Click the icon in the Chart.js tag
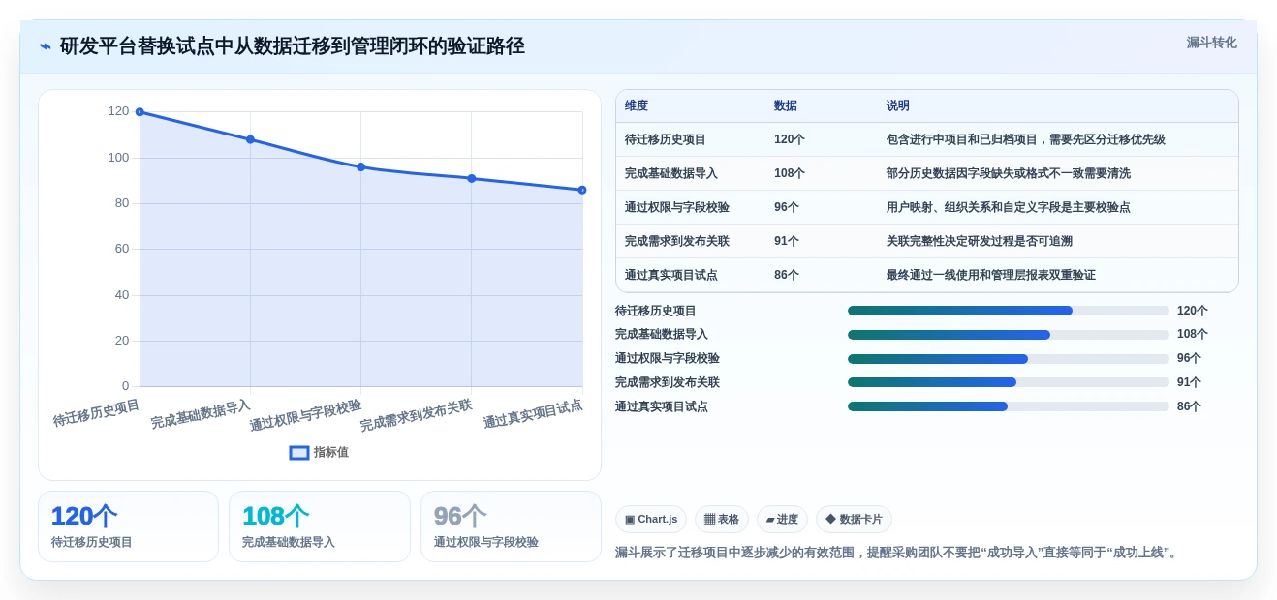The height and width of the screenshot is (600, 1277). 630,520
